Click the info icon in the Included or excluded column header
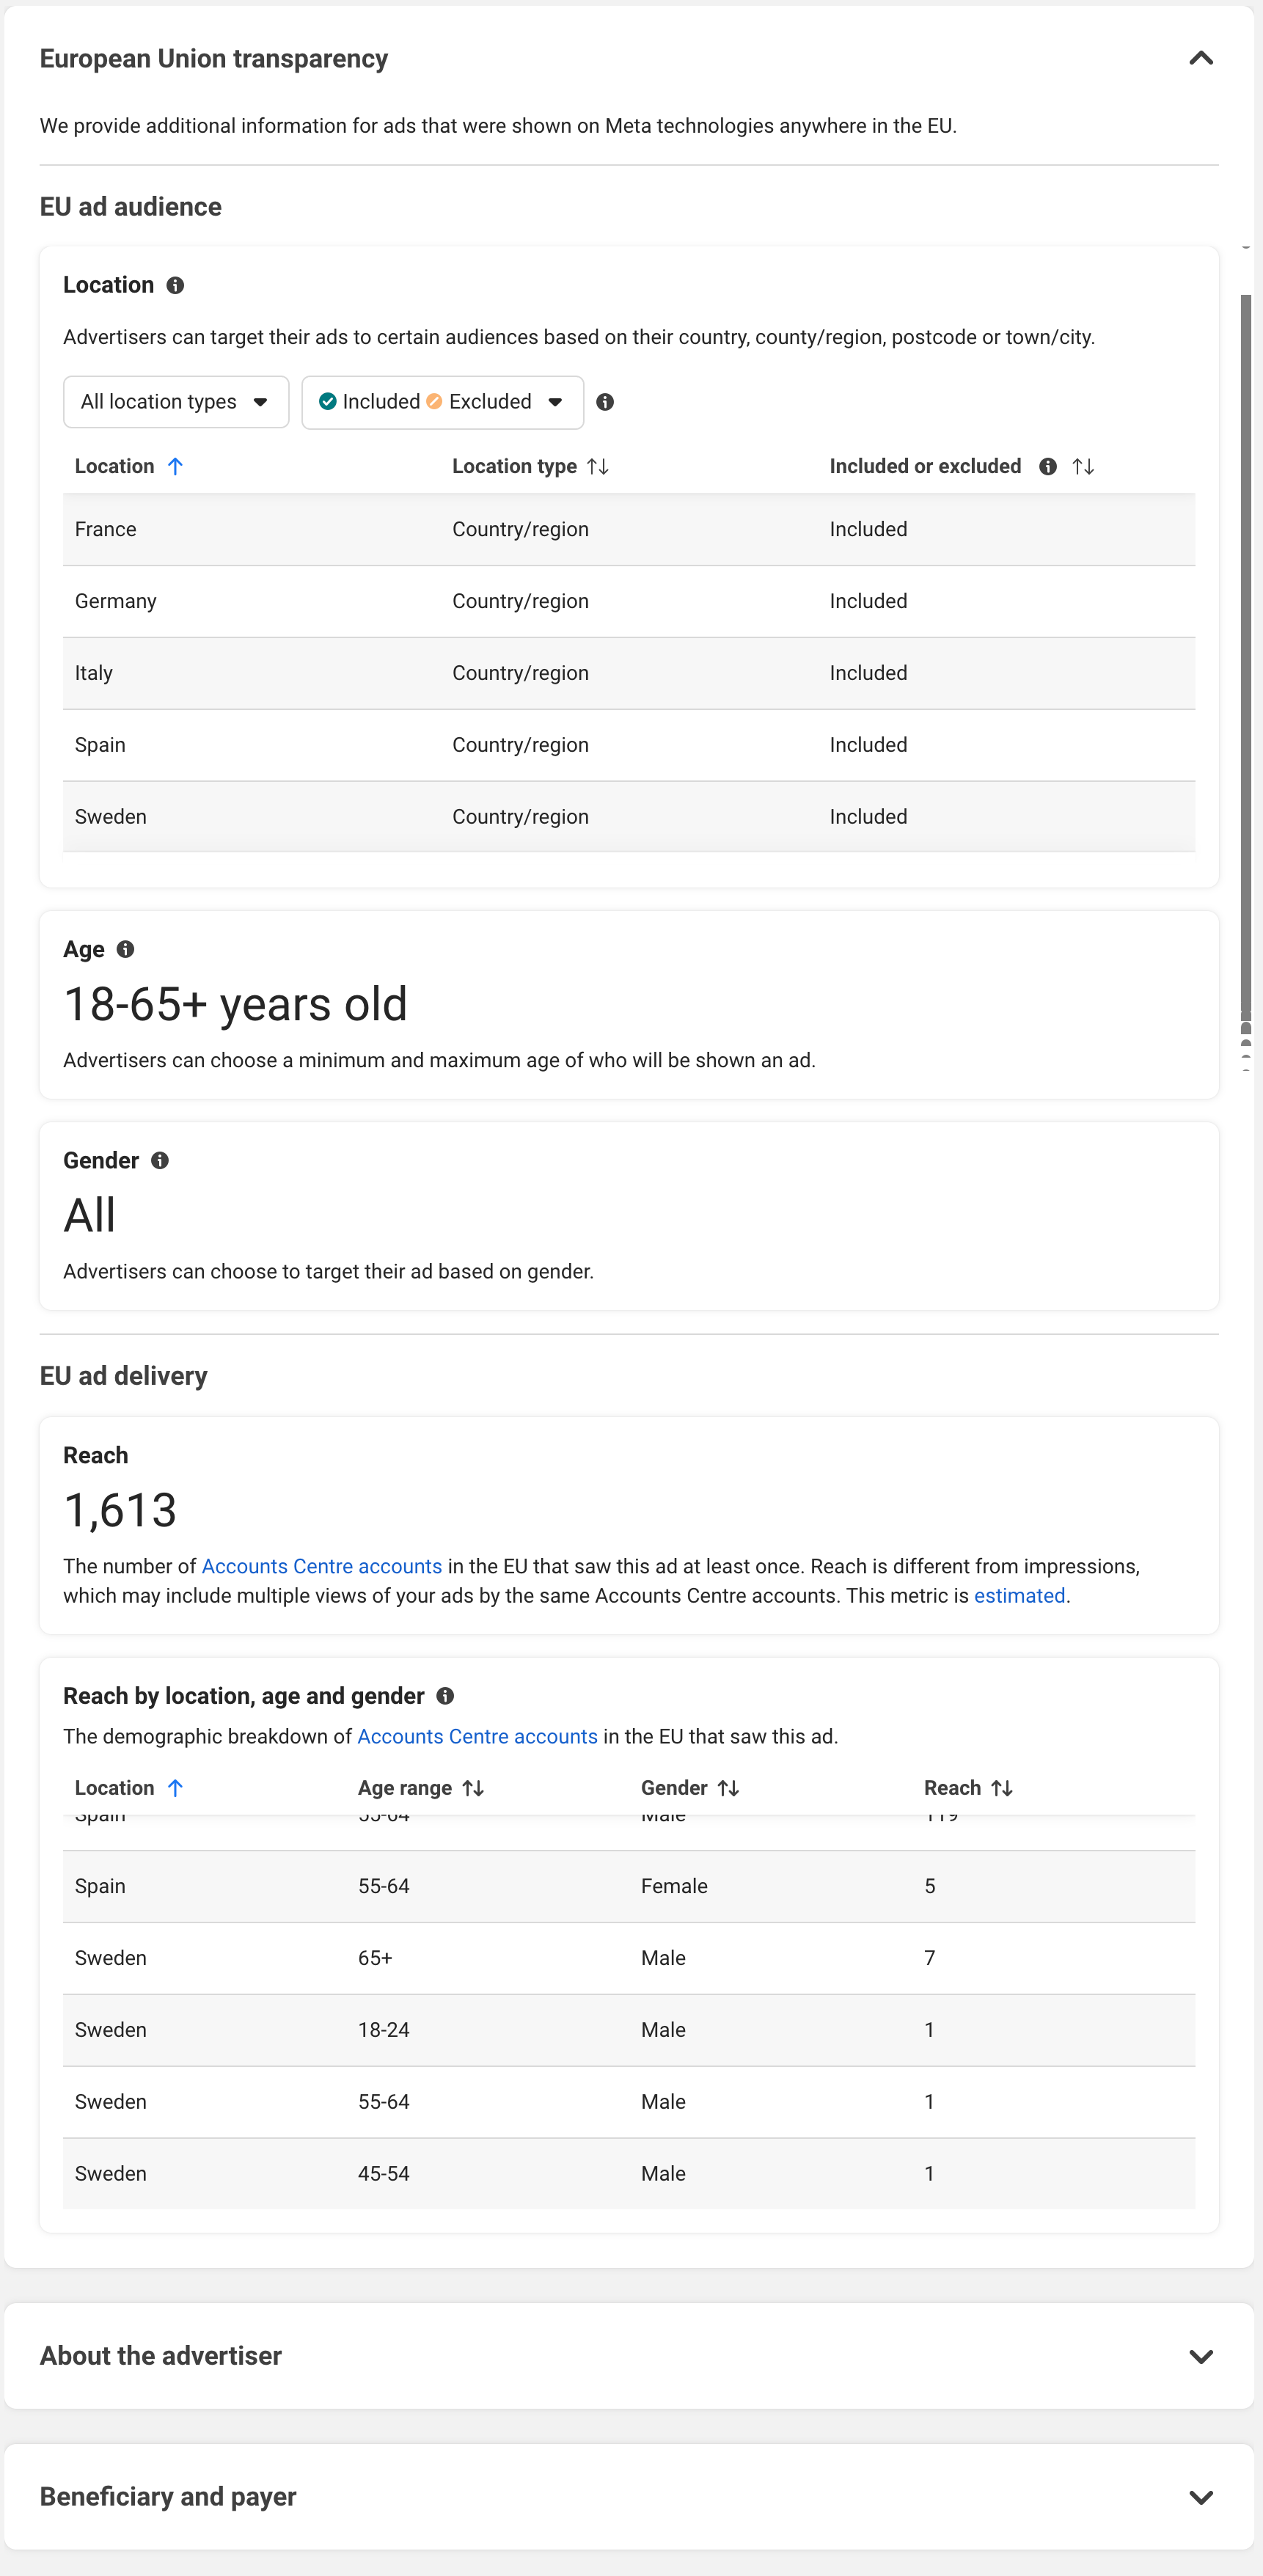 click(1048, 466)
